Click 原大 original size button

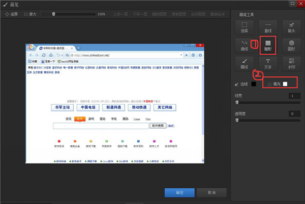coord(28,14)
